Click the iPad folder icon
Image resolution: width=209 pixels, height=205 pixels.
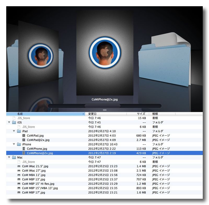[x=19, y=131]
